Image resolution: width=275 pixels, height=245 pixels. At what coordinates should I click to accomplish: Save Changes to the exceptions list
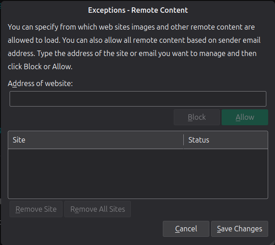coord(239,229)
